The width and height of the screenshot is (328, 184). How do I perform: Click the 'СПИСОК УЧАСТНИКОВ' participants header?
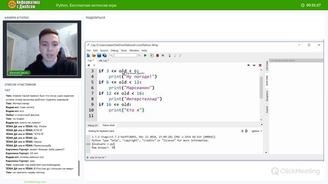20,84
